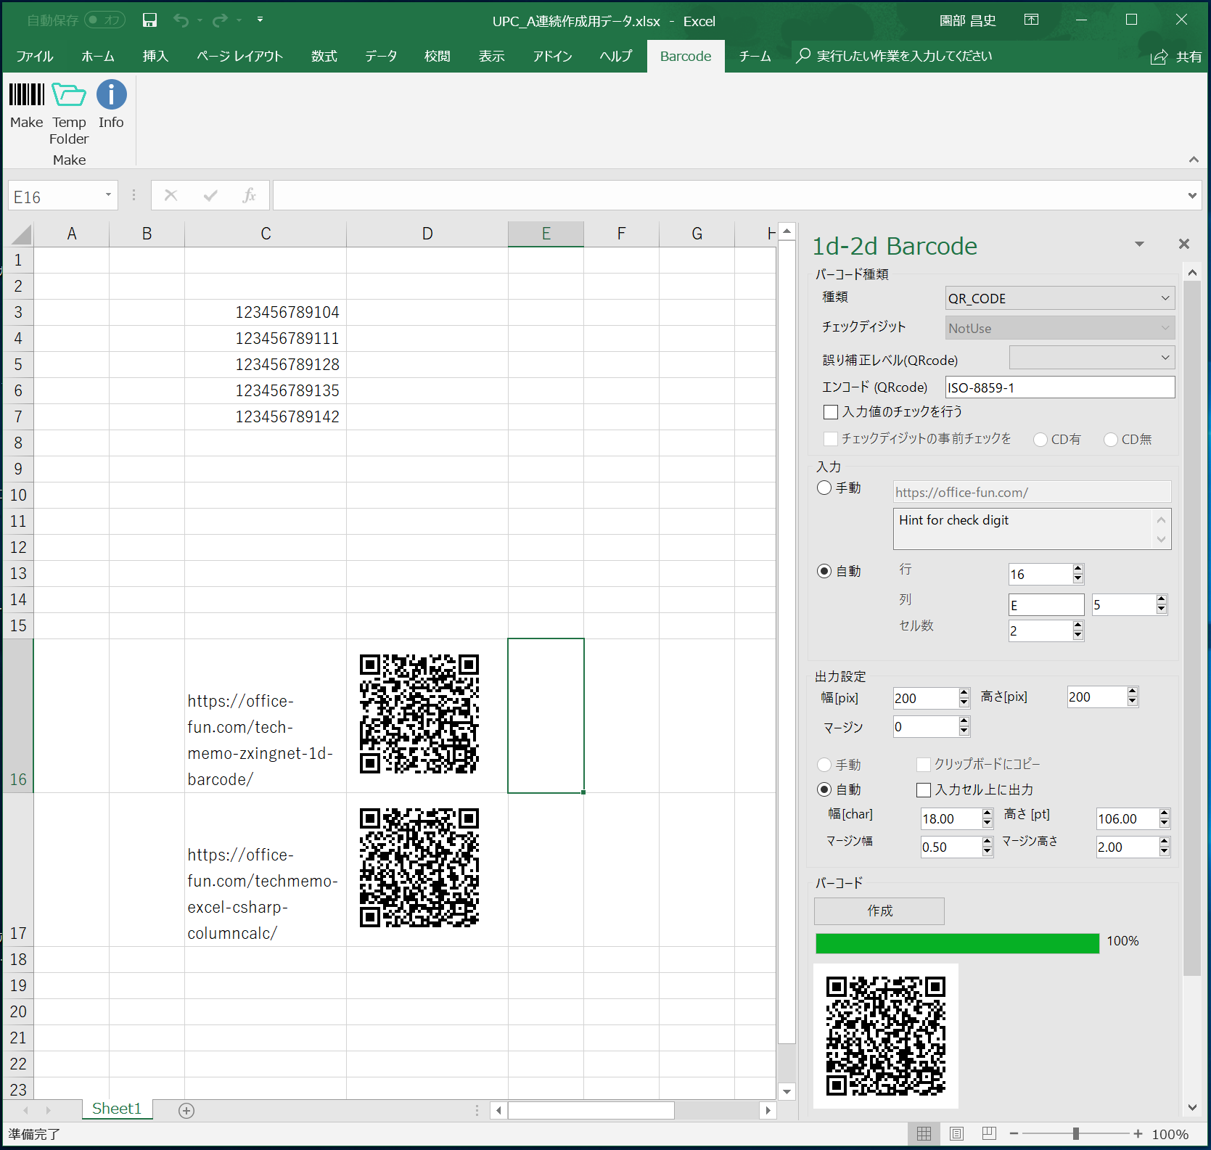
Task: Select 自動 input radio button
Action: pos(824,571)
